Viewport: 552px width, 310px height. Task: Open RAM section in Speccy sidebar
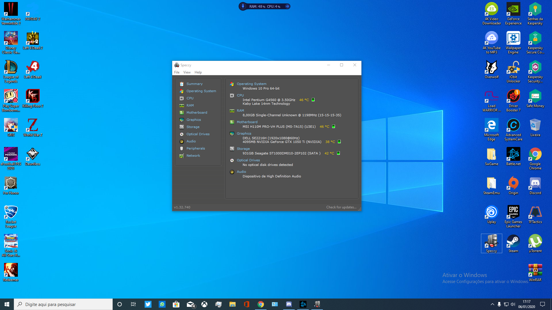pyautogui.click(x=190, y=105)
